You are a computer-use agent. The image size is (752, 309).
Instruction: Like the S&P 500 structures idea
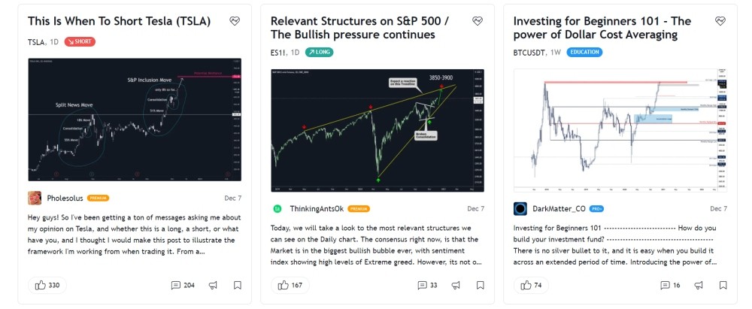tap(290, 286)
